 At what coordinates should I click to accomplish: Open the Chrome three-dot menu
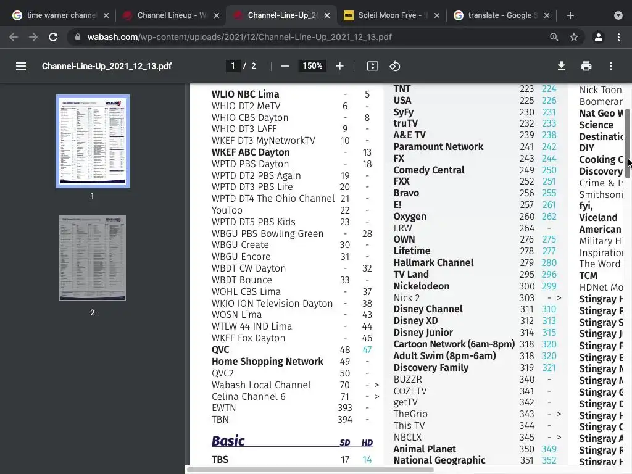(618, 37)
